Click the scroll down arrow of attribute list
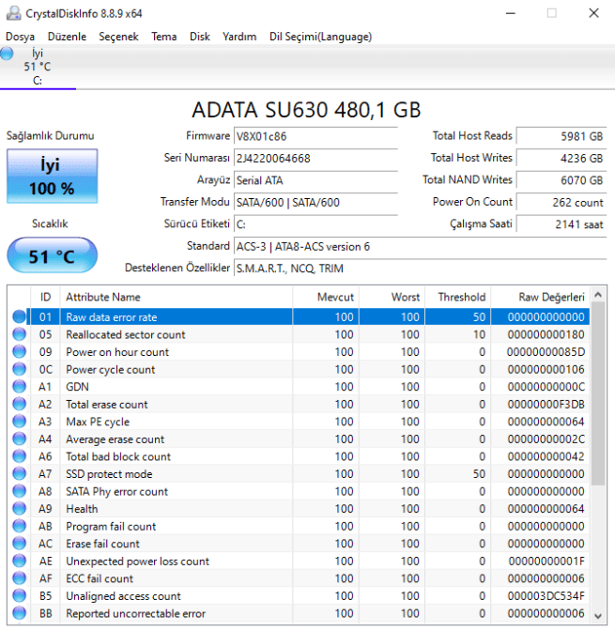This screenshot has width=615, height=631. click(598, 616)
